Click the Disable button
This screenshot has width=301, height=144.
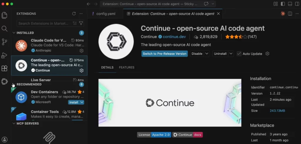point(197,54)
